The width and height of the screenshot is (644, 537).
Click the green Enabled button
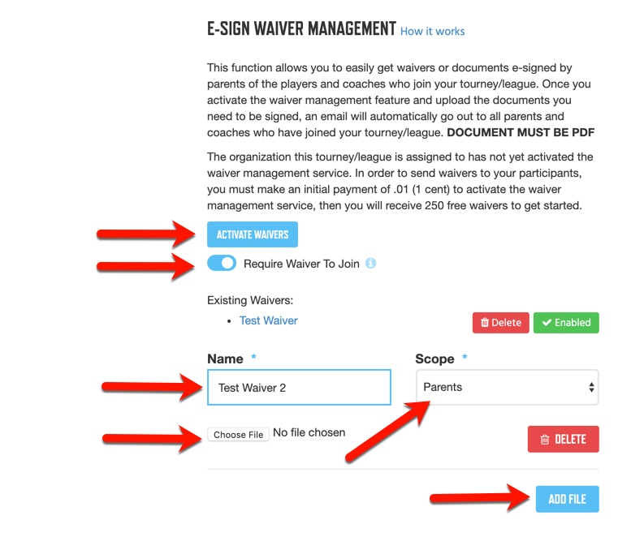click(x=566, y=323)
